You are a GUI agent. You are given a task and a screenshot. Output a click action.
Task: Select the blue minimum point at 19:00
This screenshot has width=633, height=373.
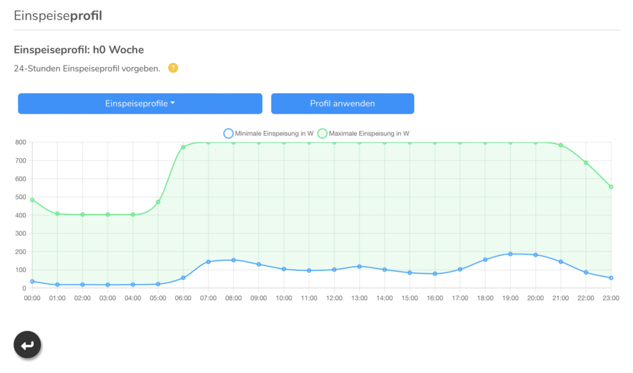coord(510,254)
